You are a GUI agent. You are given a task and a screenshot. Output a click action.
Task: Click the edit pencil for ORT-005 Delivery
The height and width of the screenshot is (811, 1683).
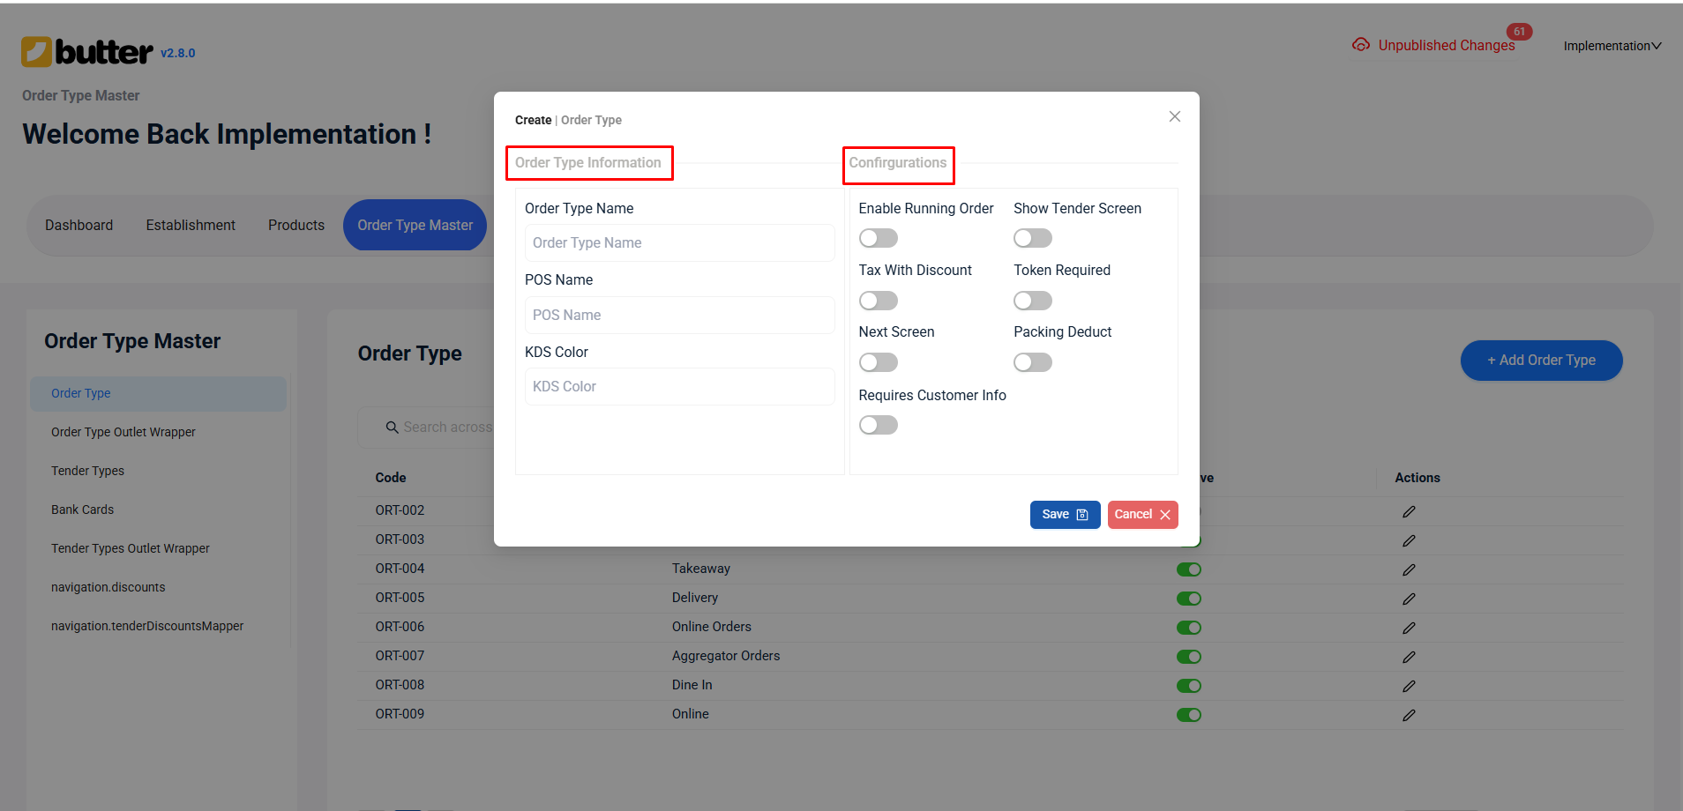1409,599
